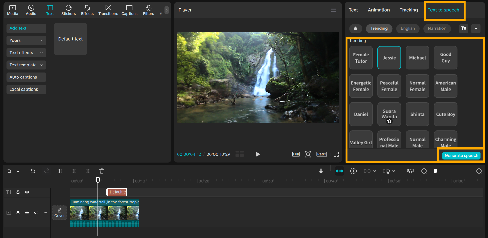Click the split clip tool
Viewport: 488px width, 238px height.
pyautogui.click(x=60, y=171)
